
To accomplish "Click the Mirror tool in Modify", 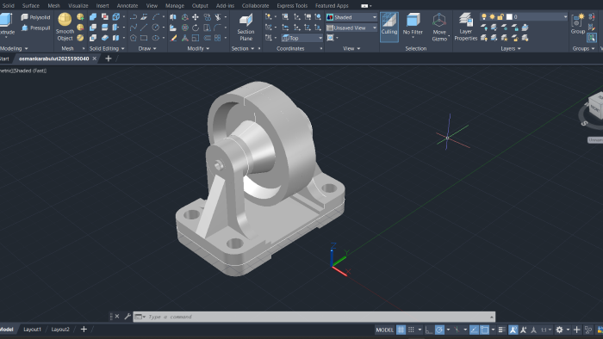I will tap(173, 17).
